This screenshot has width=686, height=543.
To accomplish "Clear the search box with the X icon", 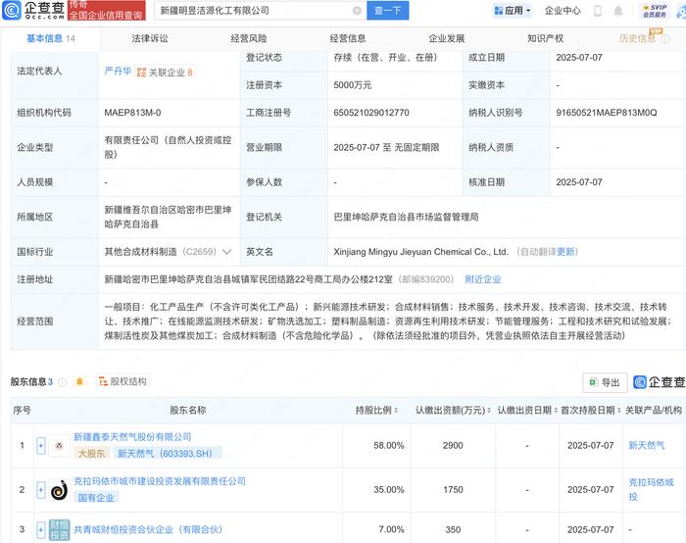I will [x=357, y=11].
